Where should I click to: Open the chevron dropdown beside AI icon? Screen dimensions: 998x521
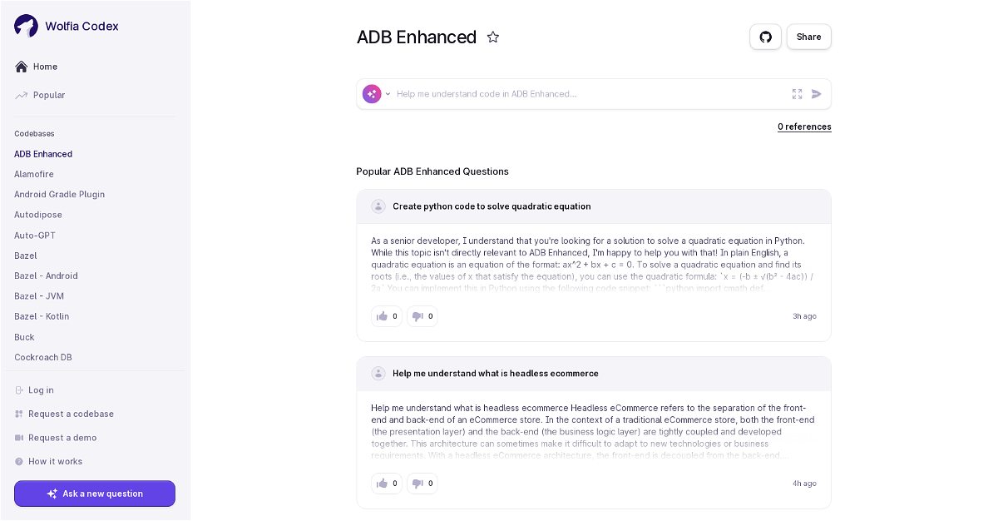coord(388,94)
